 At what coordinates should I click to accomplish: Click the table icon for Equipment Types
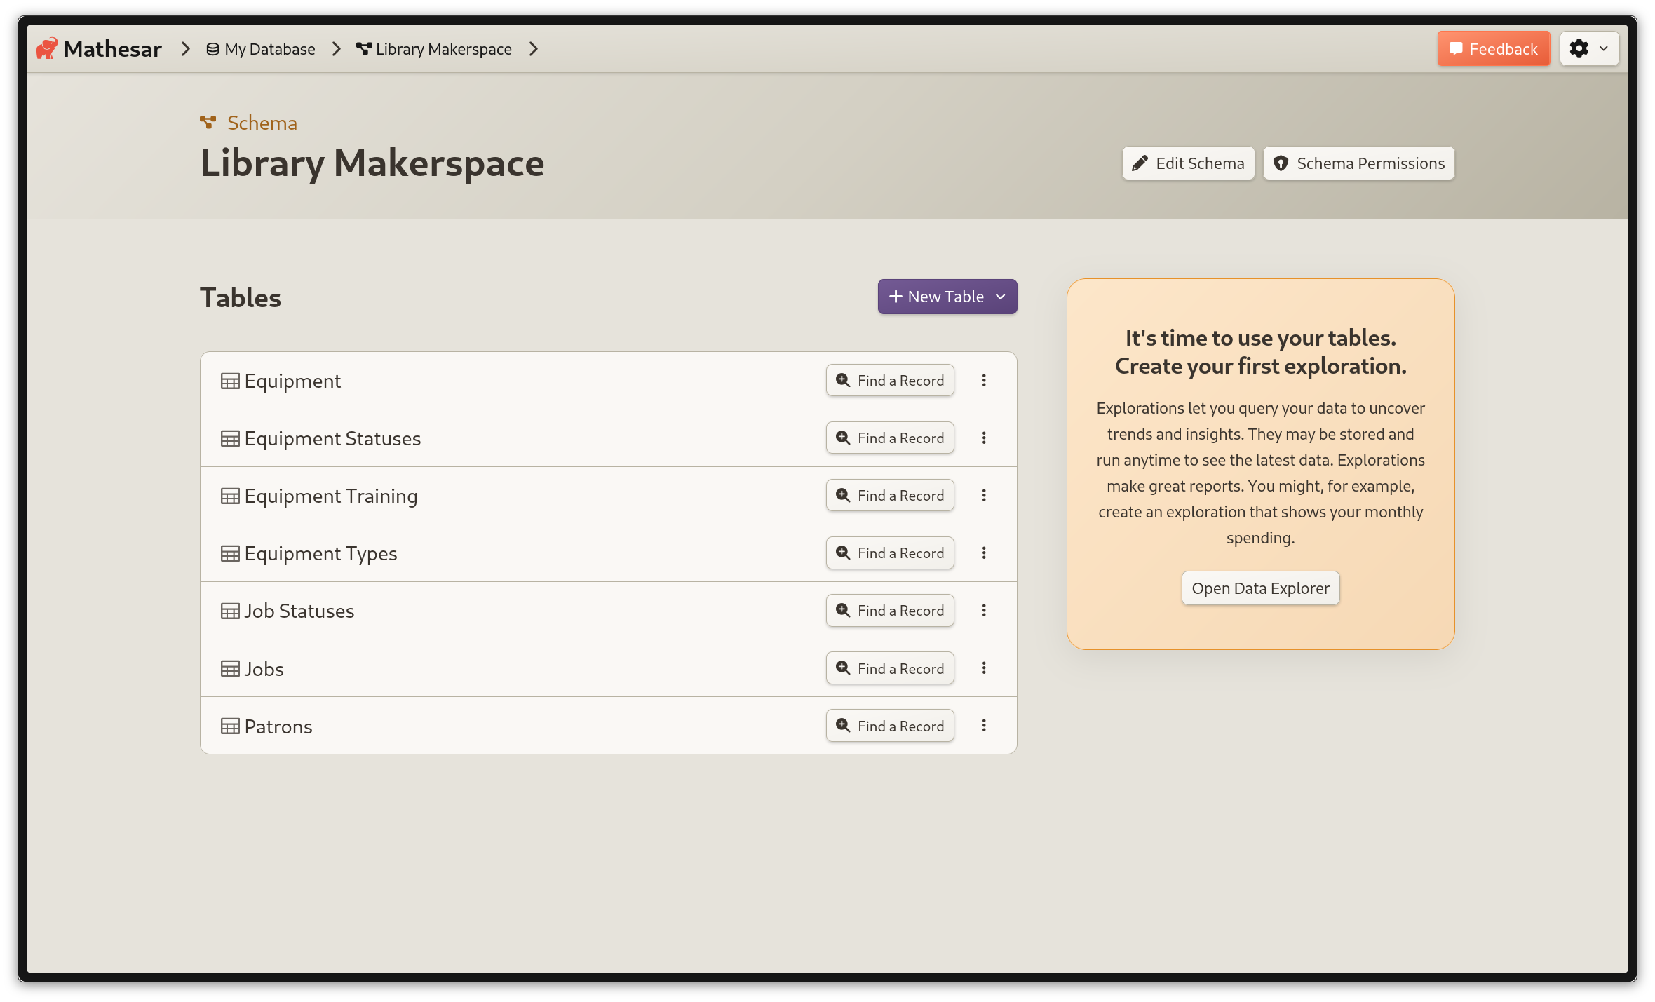tap(230, 553)
